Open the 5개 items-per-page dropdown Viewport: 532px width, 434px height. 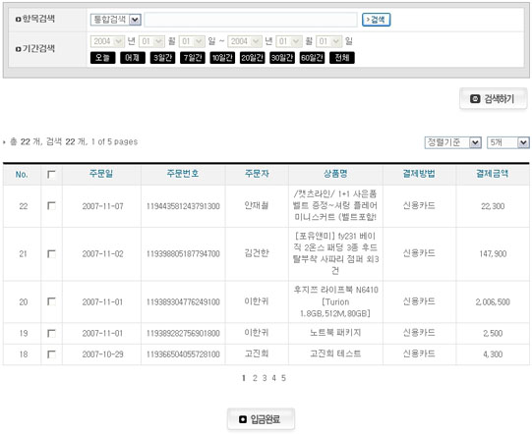coord(508,142)
